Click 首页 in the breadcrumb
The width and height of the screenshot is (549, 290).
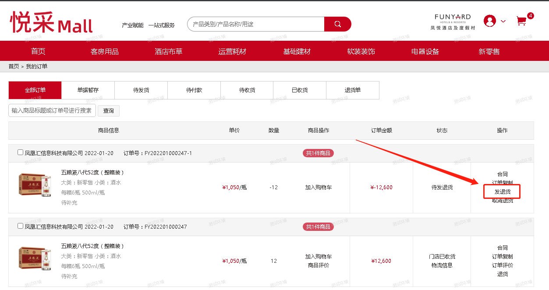pyautogui.click(x=14, y=67)
